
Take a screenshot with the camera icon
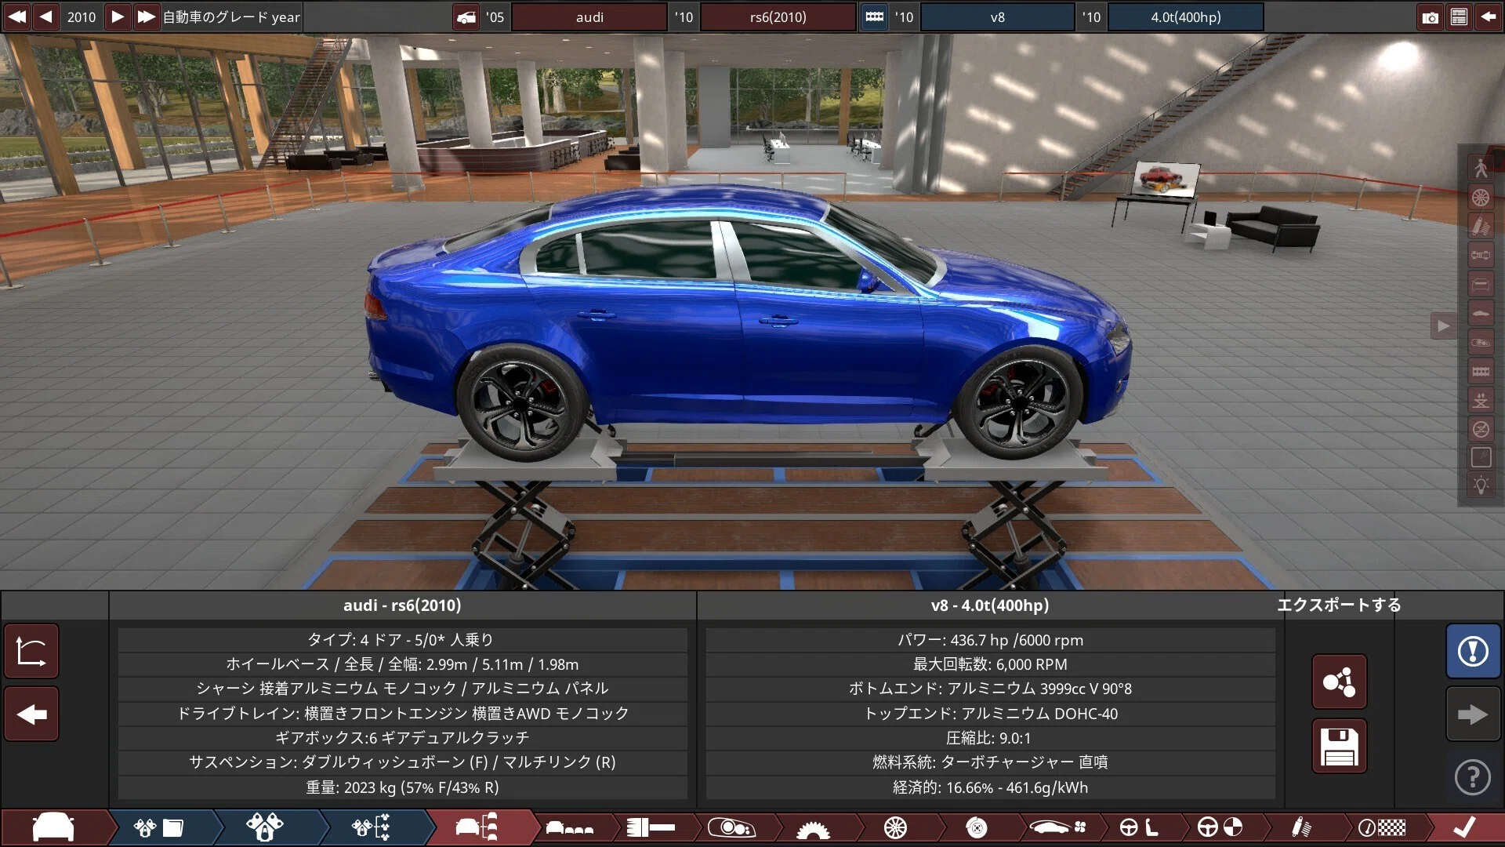1430,17
